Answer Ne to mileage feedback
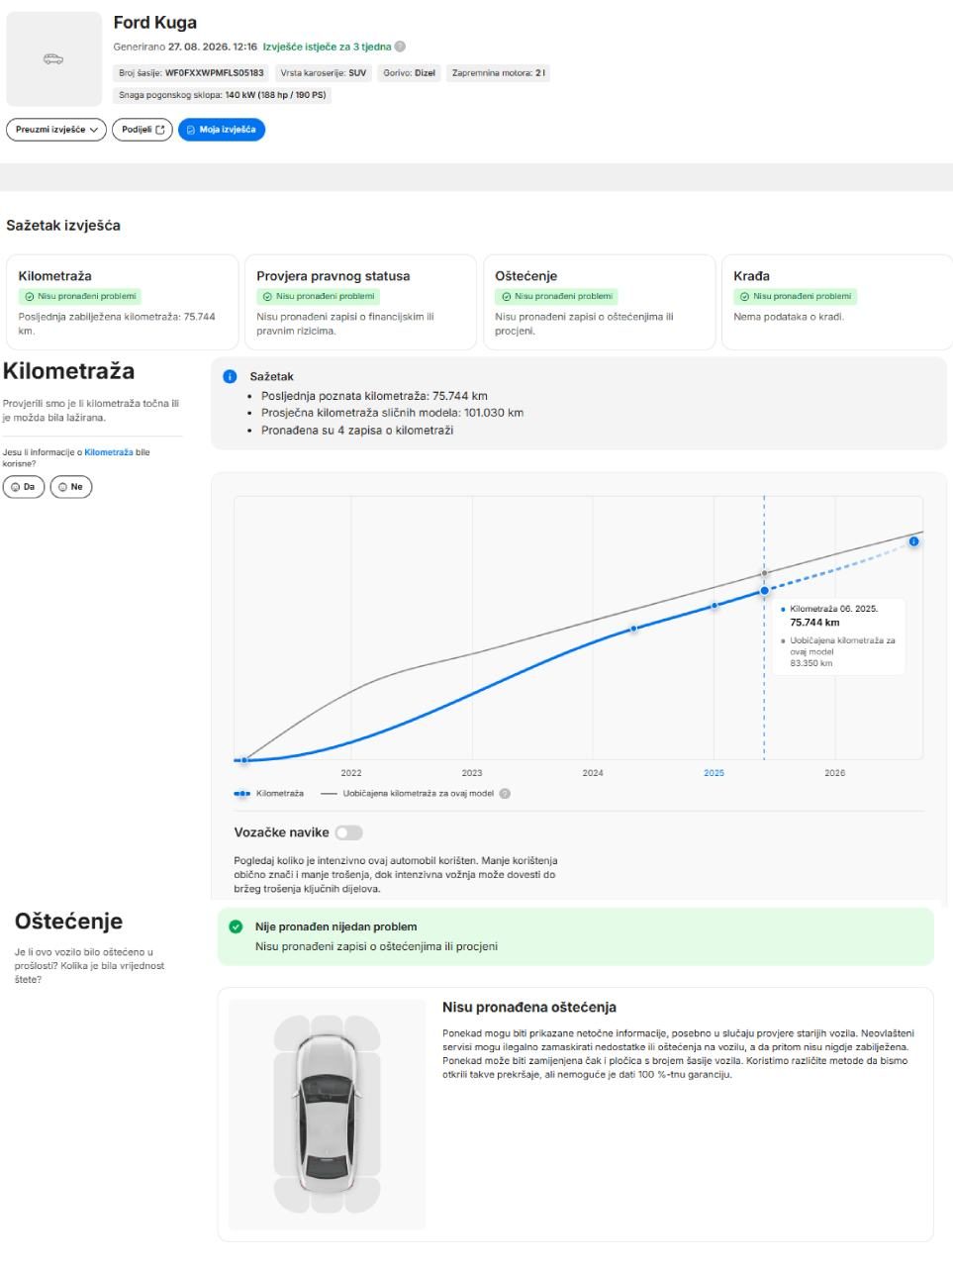The image size is (953, 1268). 71,487
